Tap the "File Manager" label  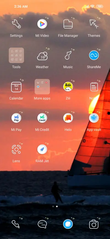tap(68, 36)
